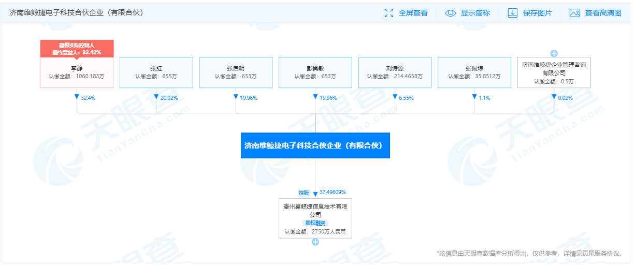Click the 6.55% share percentage
This screenshot has height=265, width=636.
click(x=406, y=97)
